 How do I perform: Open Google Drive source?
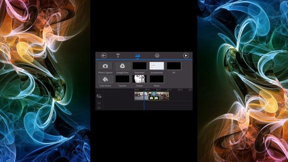click(122, 66)
